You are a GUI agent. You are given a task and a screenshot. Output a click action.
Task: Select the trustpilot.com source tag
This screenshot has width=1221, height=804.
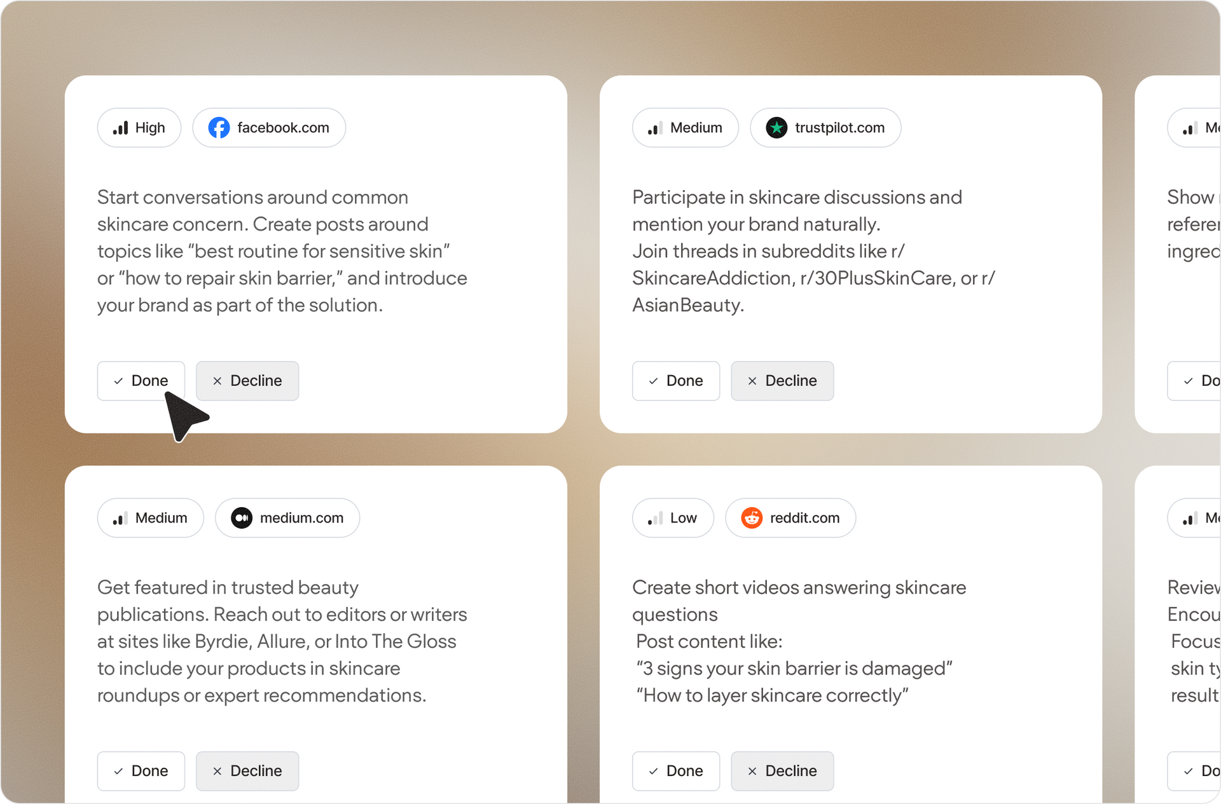(x=825, y=128)
